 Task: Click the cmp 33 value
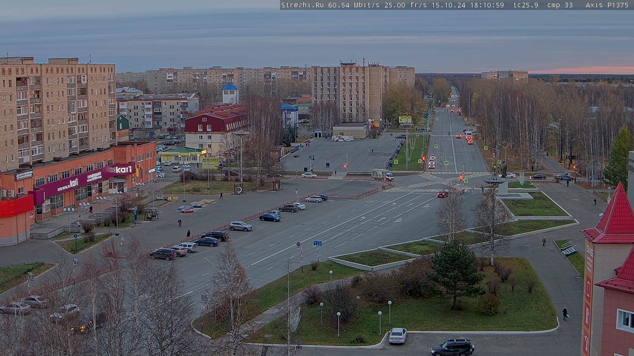pyautogui.click(x=560, y=5)
